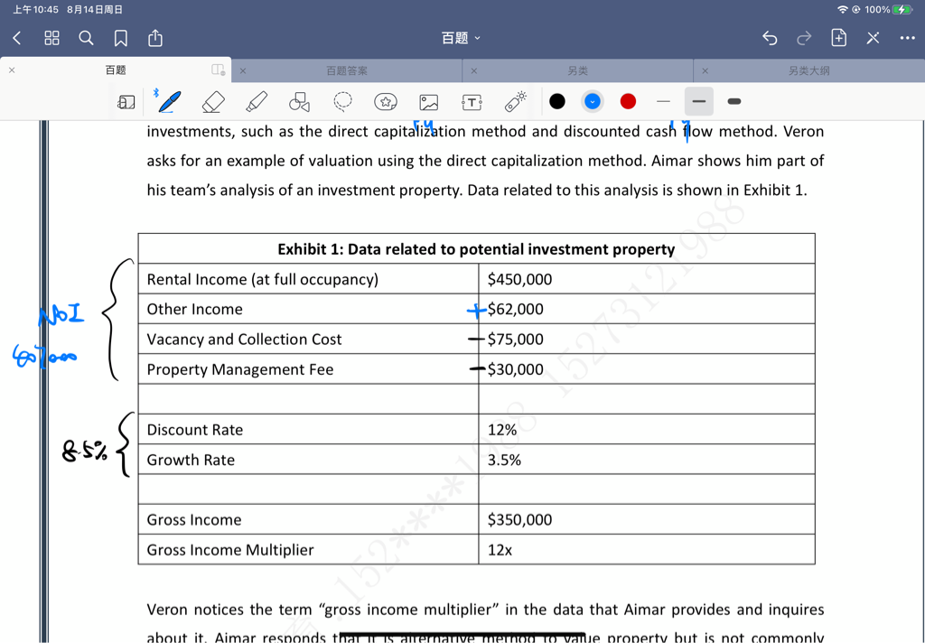
Task: Click the "Growth Rate" row label
Action: coord(191,460)
